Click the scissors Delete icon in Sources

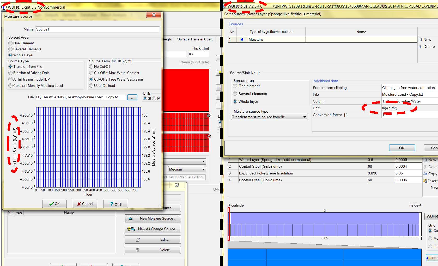click(420, 47)
